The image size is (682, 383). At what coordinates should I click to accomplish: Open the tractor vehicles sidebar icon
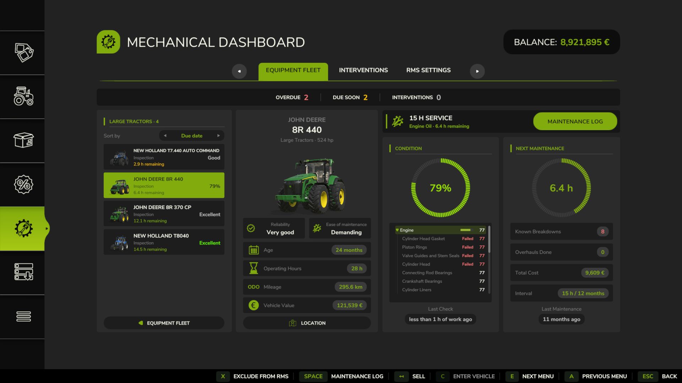point(24,96)
